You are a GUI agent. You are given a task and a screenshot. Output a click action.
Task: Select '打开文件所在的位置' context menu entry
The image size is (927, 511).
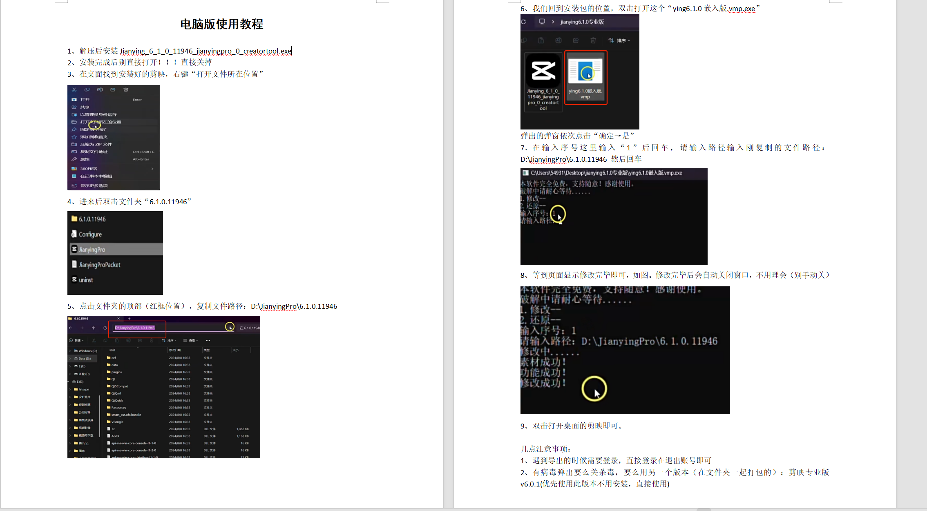pos(101,122)
